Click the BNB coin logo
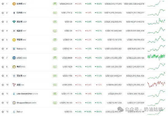The image size is (168, 116). [14, 40]
